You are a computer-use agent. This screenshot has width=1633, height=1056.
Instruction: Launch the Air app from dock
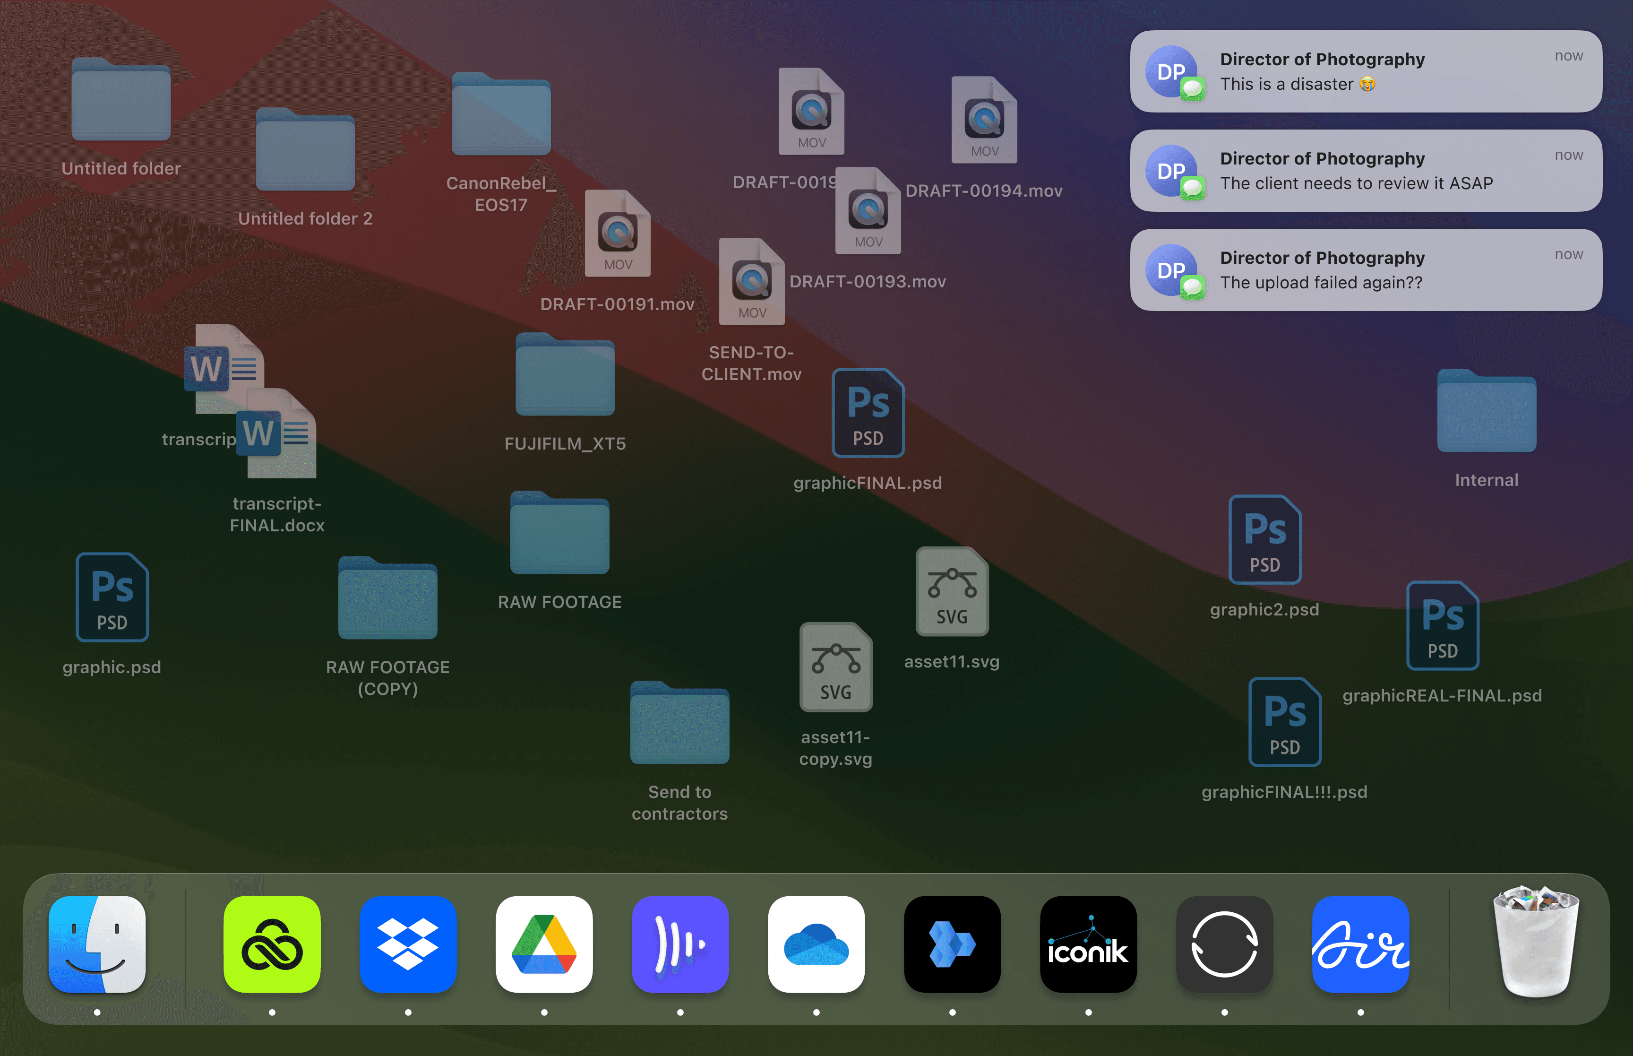(1359, 943)
